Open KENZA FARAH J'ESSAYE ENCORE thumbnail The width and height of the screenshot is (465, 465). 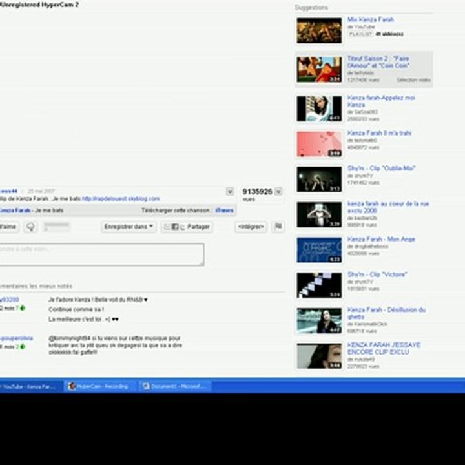click(x=319, y=356)
